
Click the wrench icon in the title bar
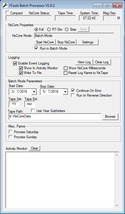[x=5, y=5]
